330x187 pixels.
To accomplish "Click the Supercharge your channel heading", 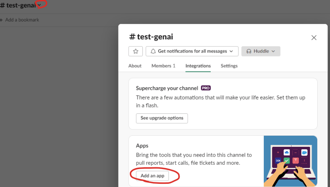I will click(x=167, y=88).
